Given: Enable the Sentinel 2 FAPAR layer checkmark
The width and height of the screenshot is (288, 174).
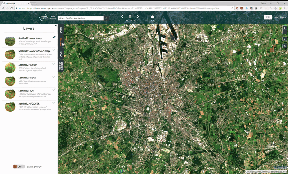Looking at the screenshot, I should pyautogui.click(x=54, y=63).
